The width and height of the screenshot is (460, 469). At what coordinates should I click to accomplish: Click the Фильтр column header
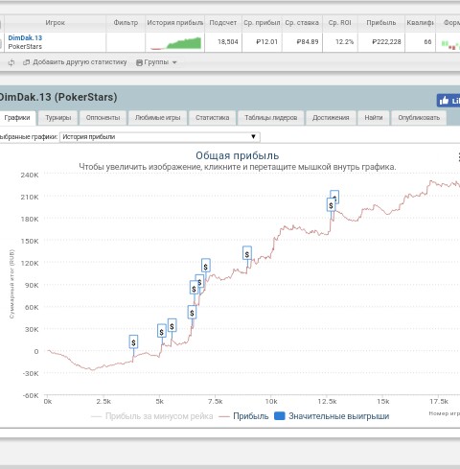126,23
